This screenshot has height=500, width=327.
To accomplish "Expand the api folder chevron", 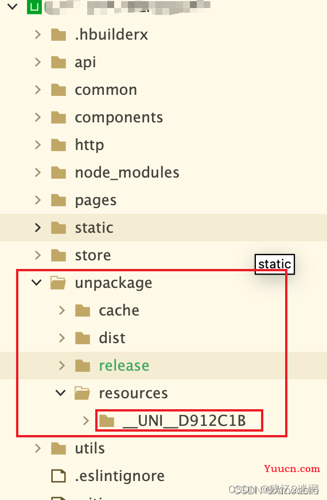I will (38, 62).
